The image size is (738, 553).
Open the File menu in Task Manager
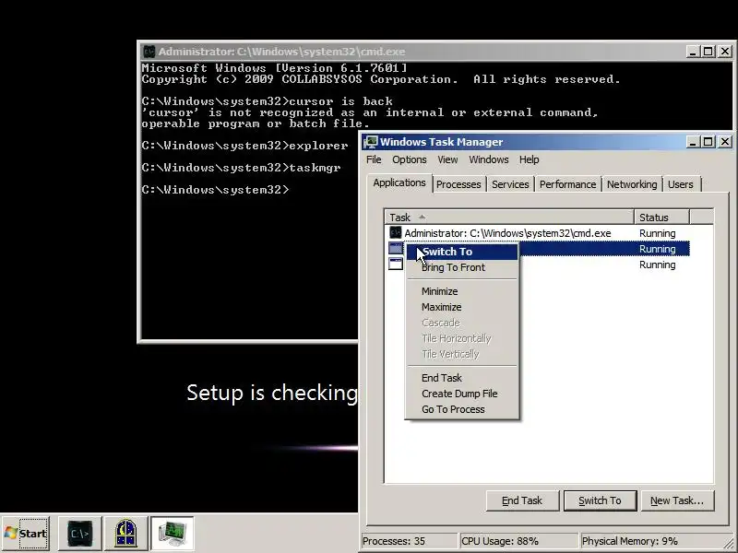pos(374,159)
